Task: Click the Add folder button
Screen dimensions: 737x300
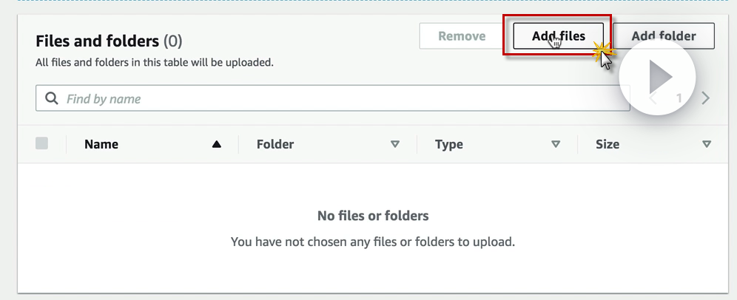Action: [x=663, y=36]
